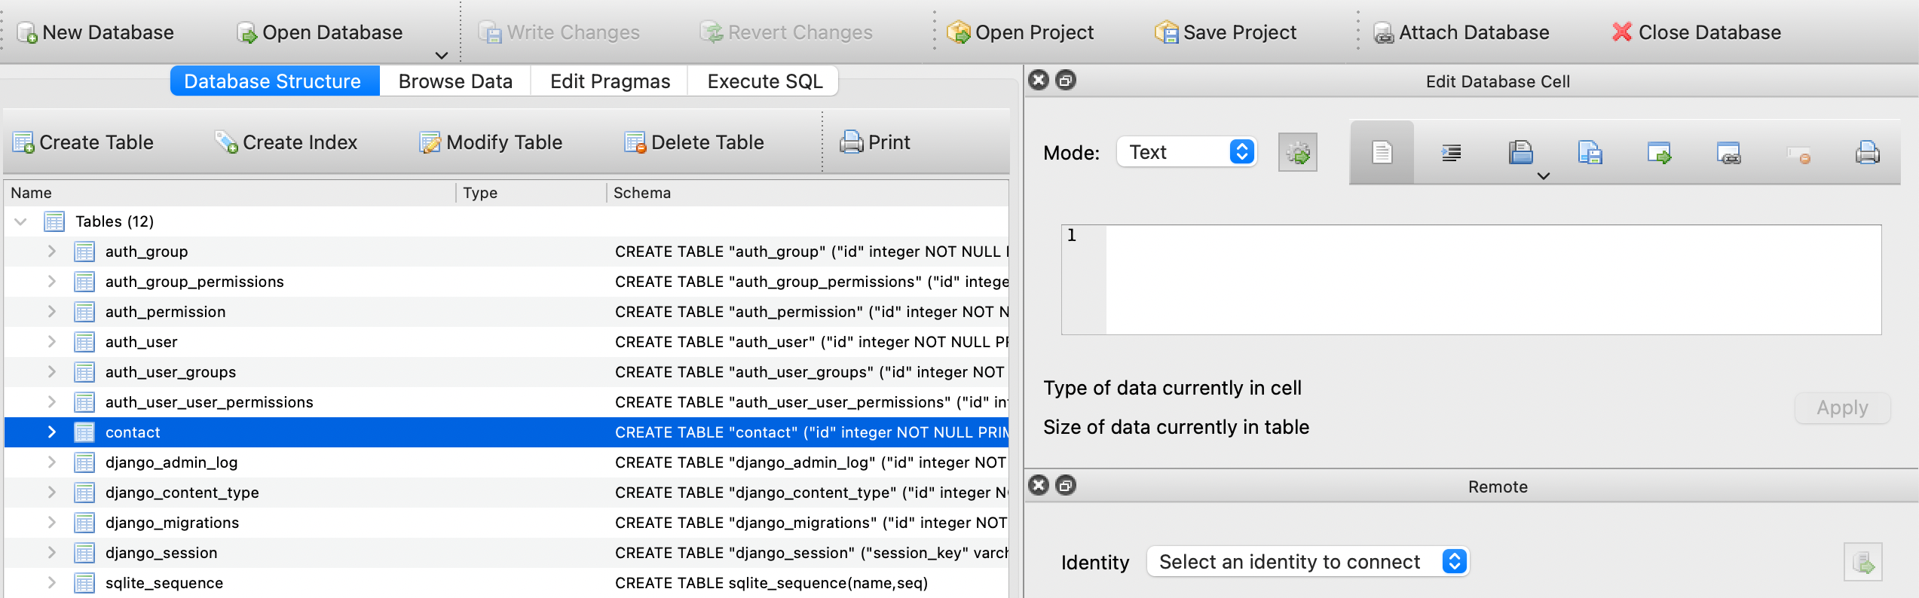Select the django_admin_log row

tap(507, 462)
